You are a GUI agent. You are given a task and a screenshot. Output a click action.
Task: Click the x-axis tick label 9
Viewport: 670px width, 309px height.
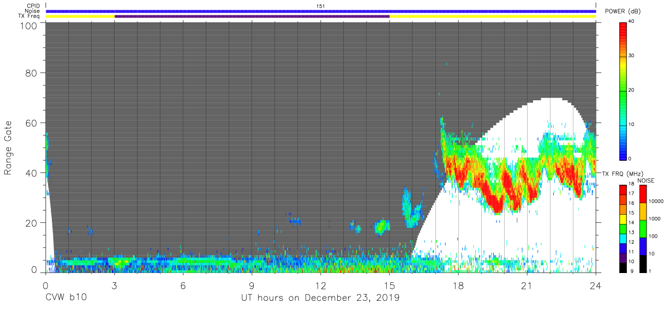click(x=252, y=286)
